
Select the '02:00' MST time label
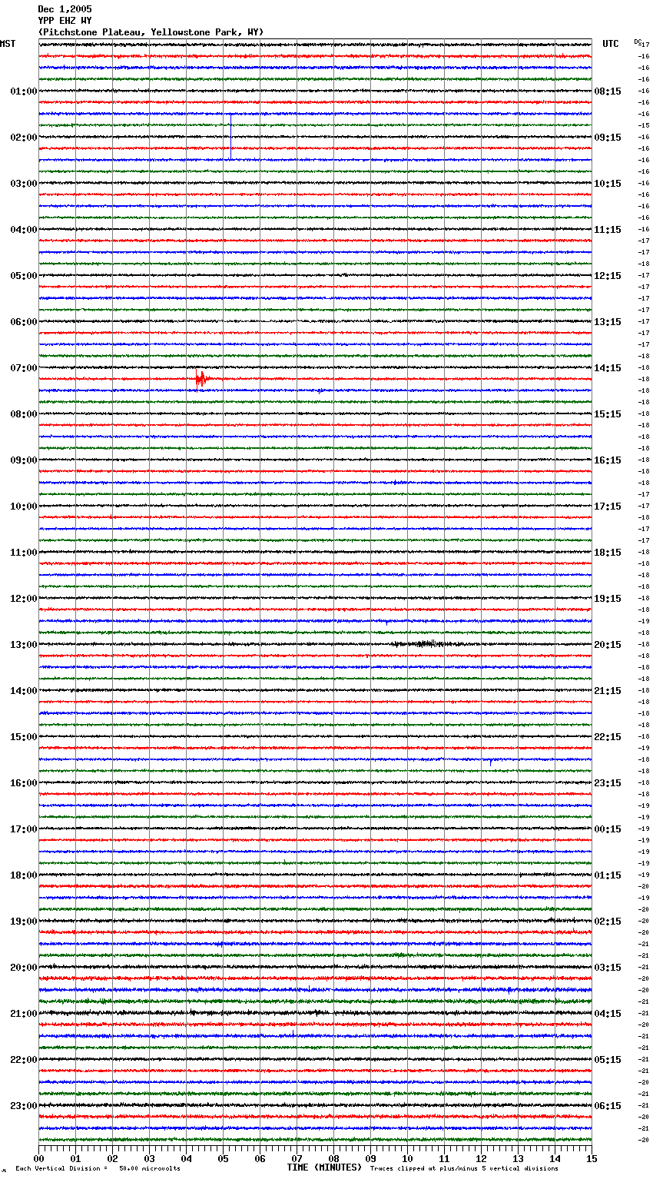click(x=24, y=138)
